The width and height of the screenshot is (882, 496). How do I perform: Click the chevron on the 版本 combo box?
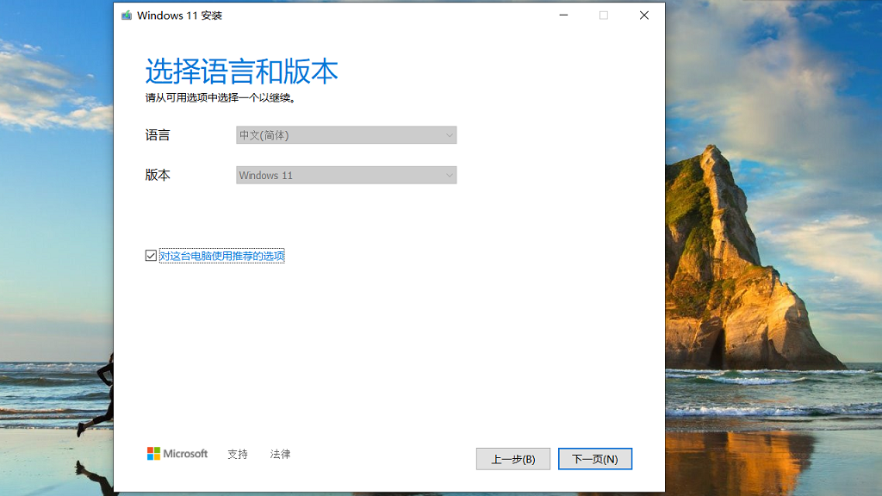[x=448, y=175]
